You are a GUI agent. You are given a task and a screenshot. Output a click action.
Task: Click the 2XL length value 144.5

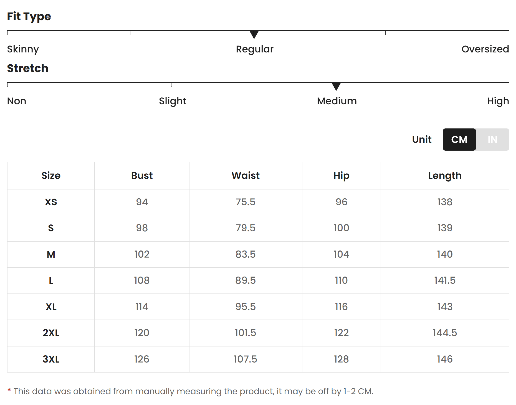click(x=445, y=333)
